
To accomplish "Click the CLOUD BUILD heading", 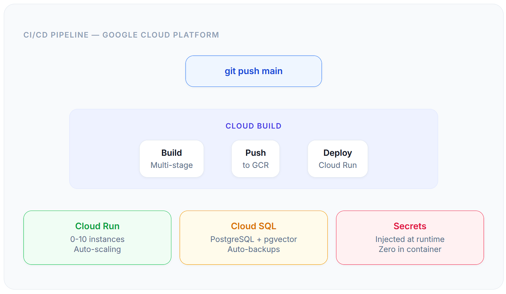I will click(253, 126).
